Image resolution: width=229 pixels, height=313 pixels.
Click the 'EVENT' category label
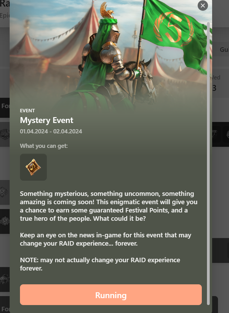click(x=27, y=111)
